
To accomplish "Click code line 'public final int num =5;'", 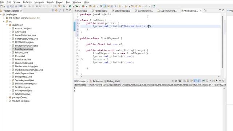I will (105, 44).
